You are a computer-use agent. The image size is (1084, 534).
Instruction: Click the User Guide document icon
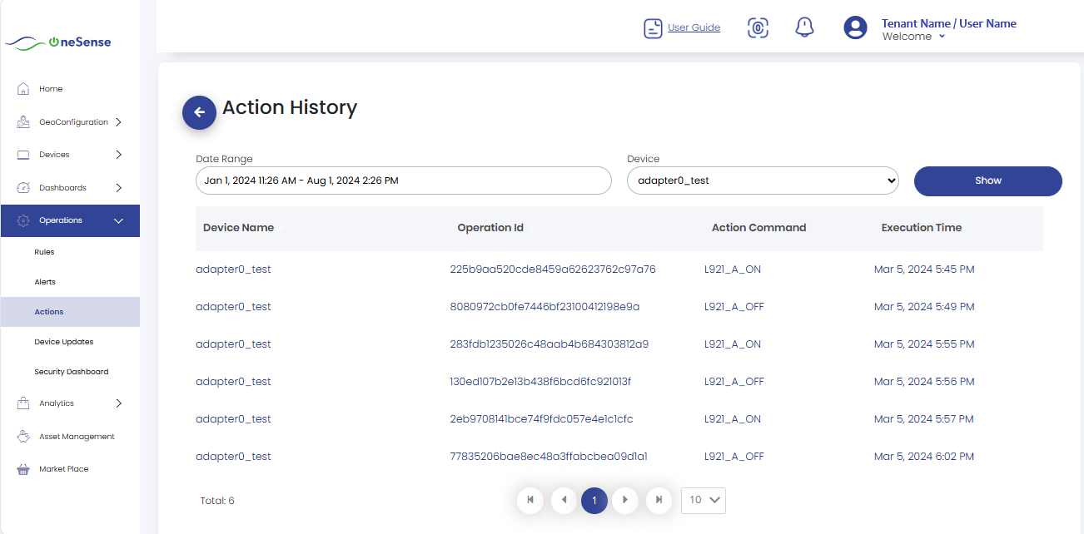coord(653,28)
